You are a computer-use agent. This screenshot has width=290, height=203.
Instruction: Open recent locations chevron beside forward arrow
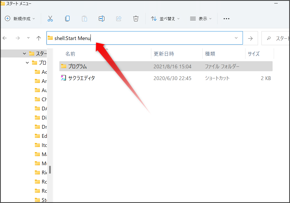pyautogui.click(x=28, y=38)
